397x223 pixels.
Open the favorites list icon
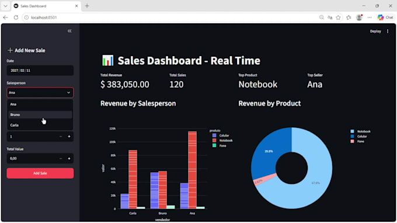pyautogui.click(x=349, y=18)
